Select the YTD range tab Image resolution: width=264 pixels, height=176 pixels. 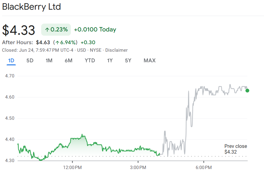click(x=90, y=60)
